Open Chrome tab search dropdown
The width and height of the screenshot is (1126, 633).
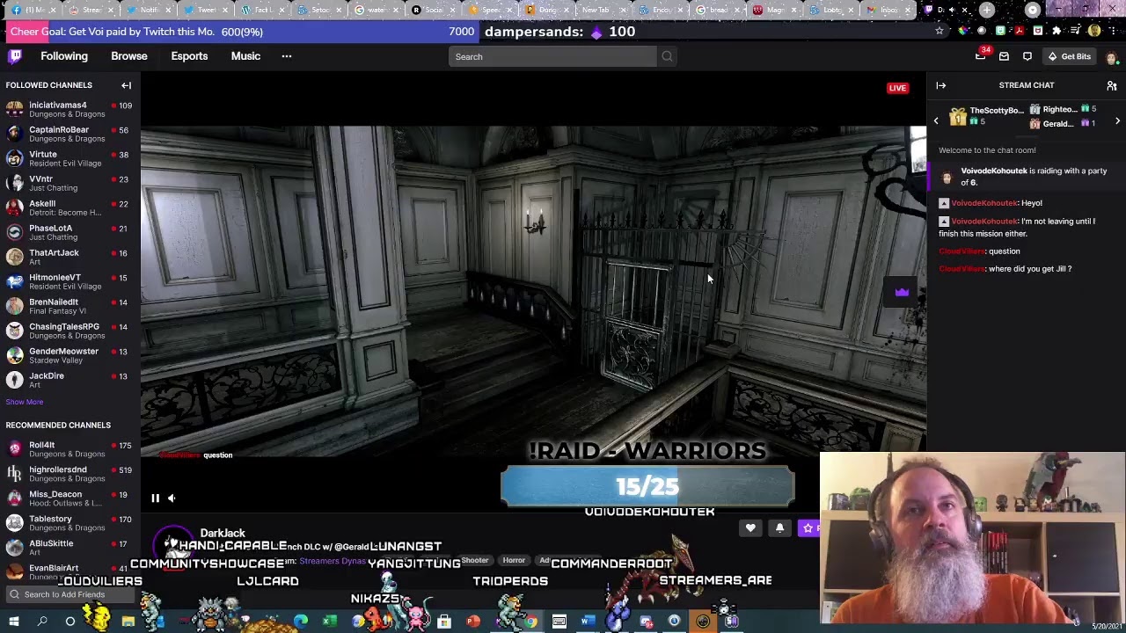(x=1033, y=10)
